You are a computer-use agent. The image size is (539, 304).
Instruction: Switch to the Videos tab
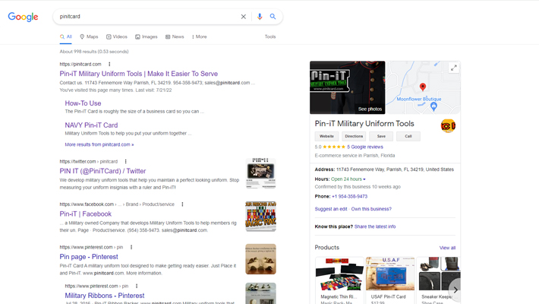(x=117, y=36)
